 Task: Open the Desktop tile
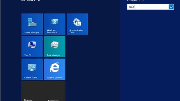coord(43,91)
